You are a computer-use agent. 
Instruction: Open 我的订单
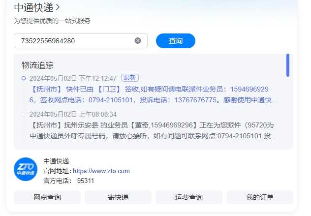(260, 197)
